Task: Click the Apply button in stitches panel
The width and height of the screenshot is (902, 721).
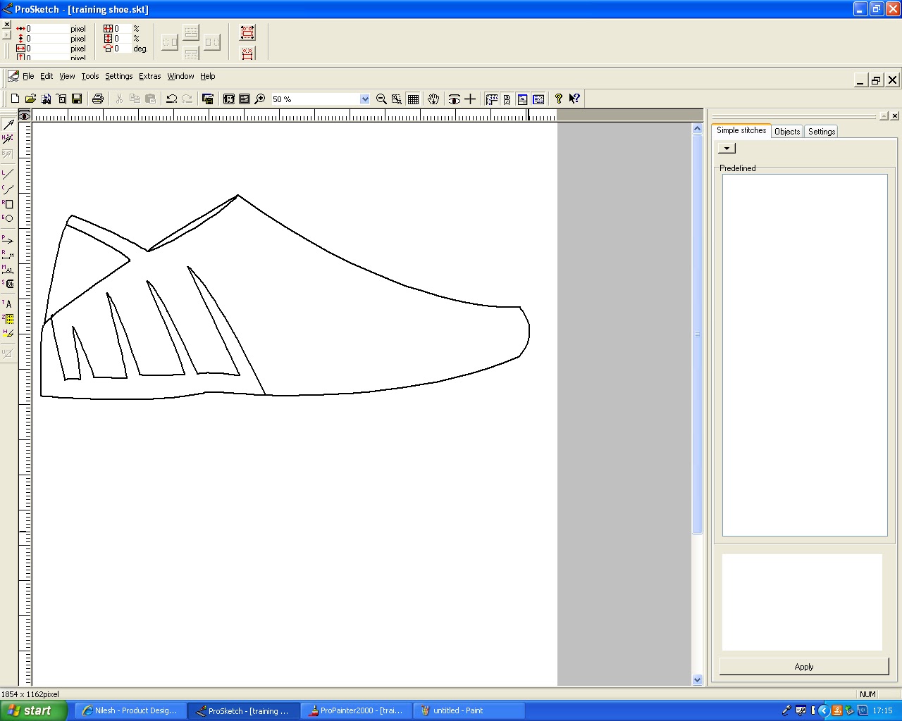Action: [803, 666]
